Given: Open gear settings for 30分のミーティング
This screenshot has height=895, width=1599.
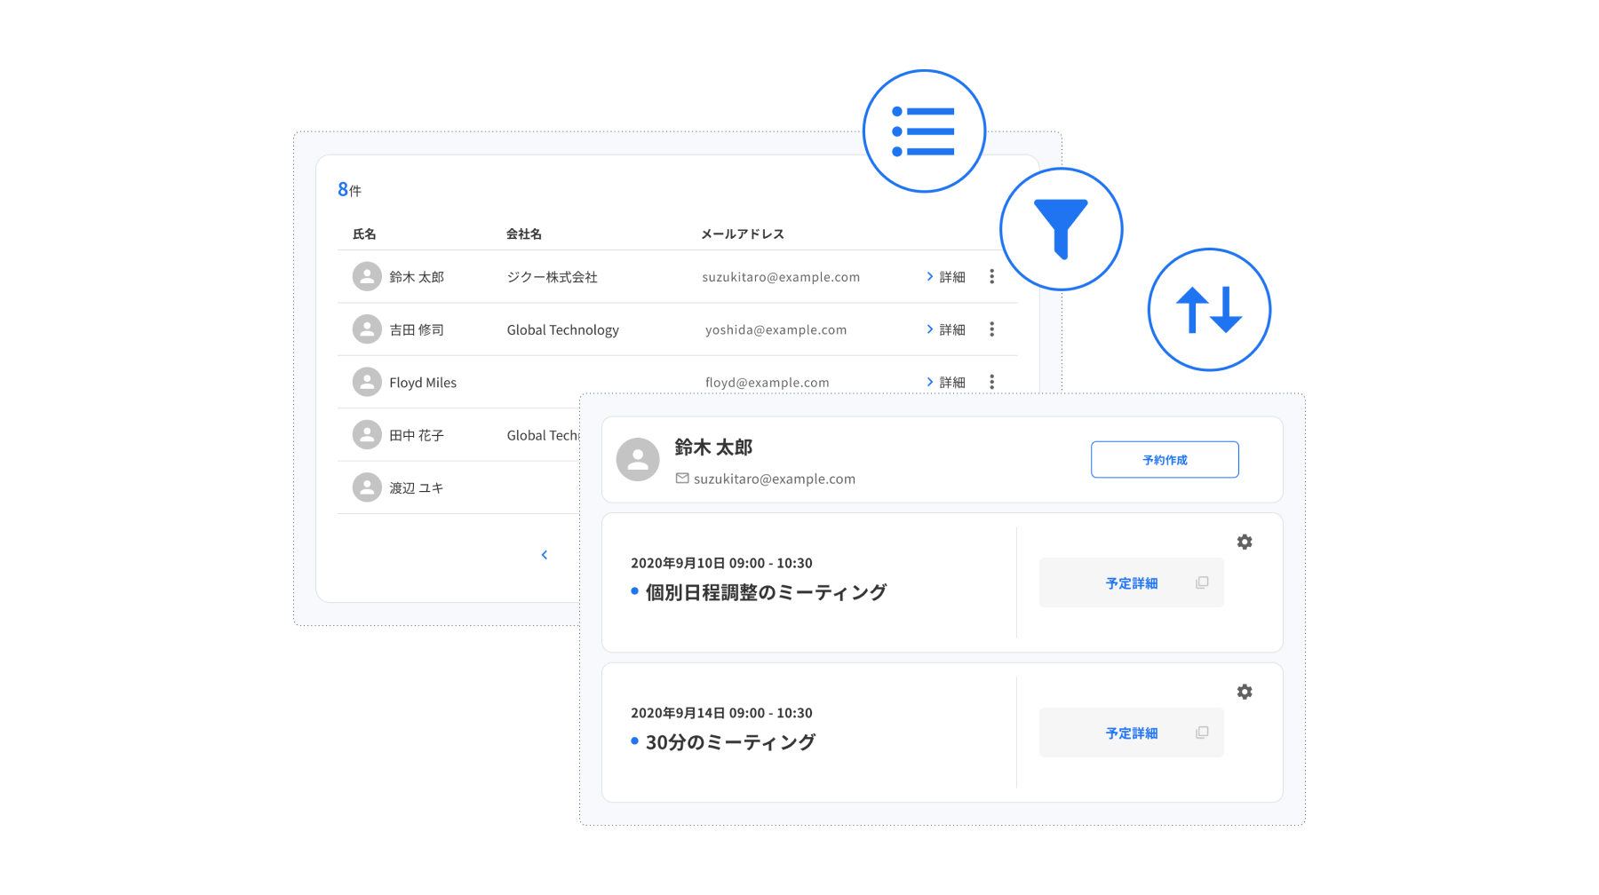Looking at the screenshot, I should (1245, 692).
